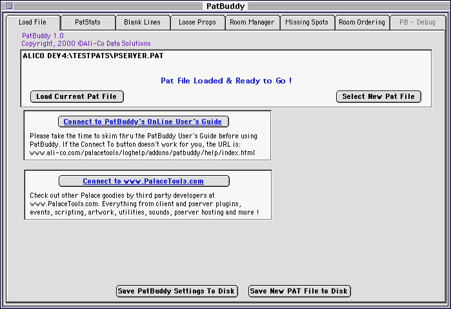Select the Blank Lines tab
This screenshot has width=451, height=309.
pyautogui.click(x=143, y=23)
